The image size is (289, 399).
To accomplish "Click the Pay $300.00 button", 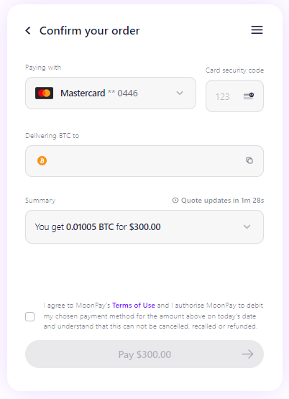I will (x=144, y=354).
